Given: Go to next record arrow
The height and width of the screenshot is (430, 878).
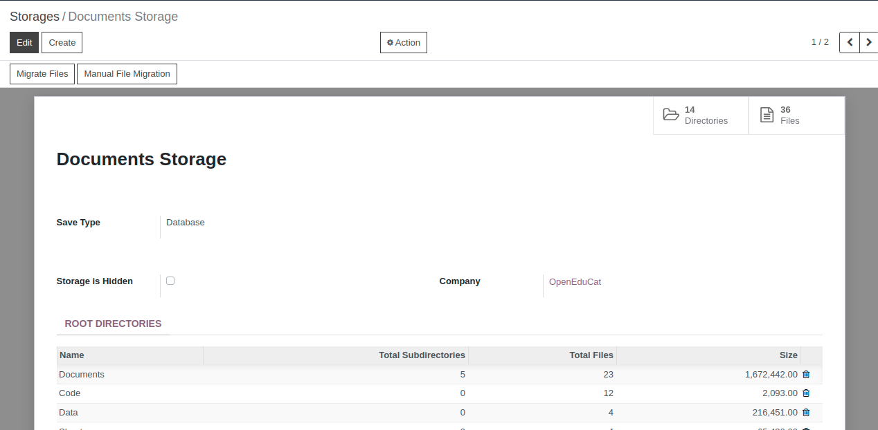Looking at the screenshot, I should coord(869,42).
